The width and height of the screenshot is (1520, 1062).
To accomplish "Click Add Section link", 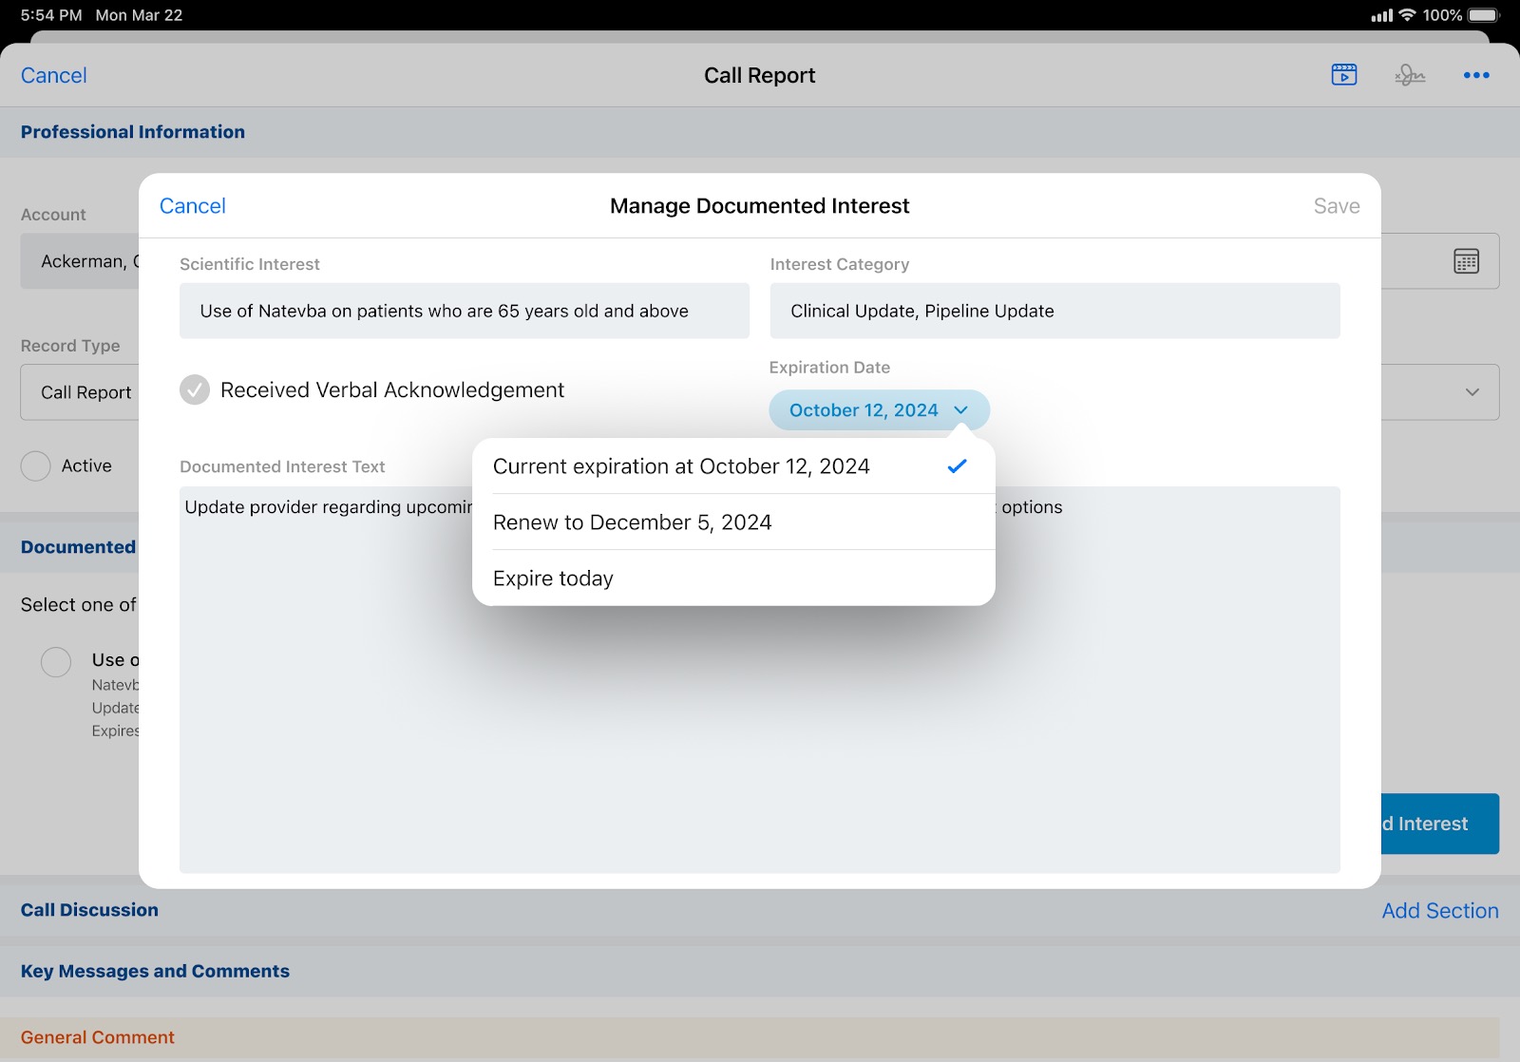I will [x=1439, y=911].
